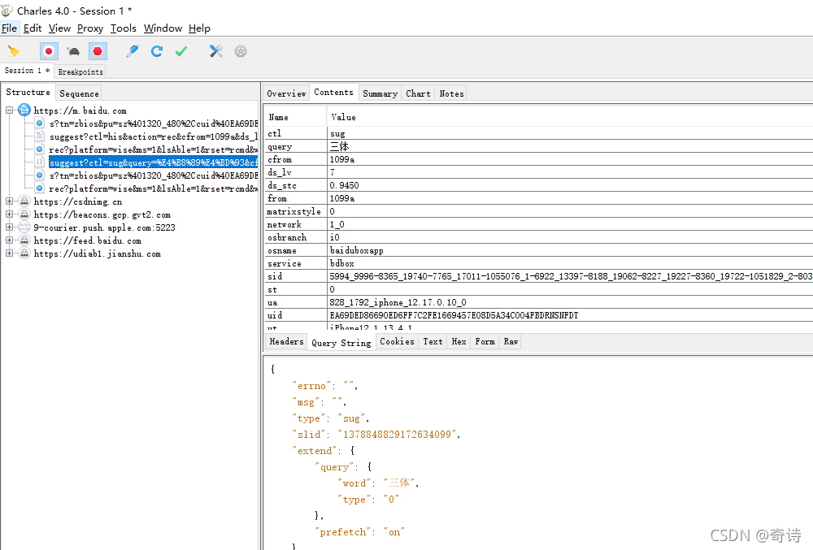Click the green validate checkmark icon
The image size is (813, 550).
181,51
